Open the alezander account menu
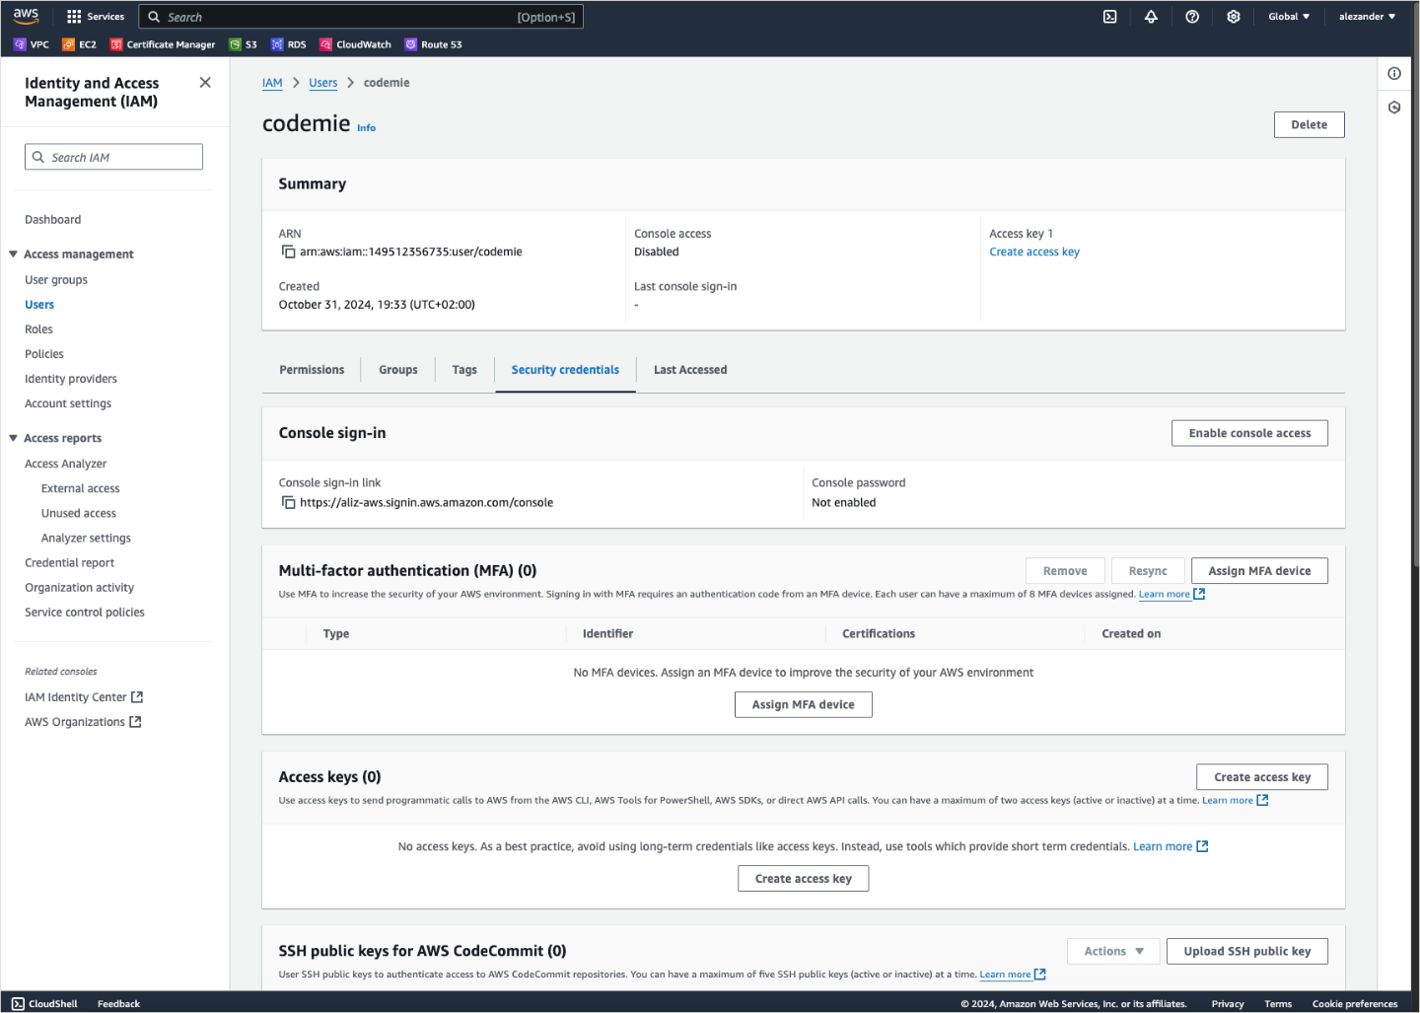The image size is (1420, 1013). click(x=1366, y=16)
